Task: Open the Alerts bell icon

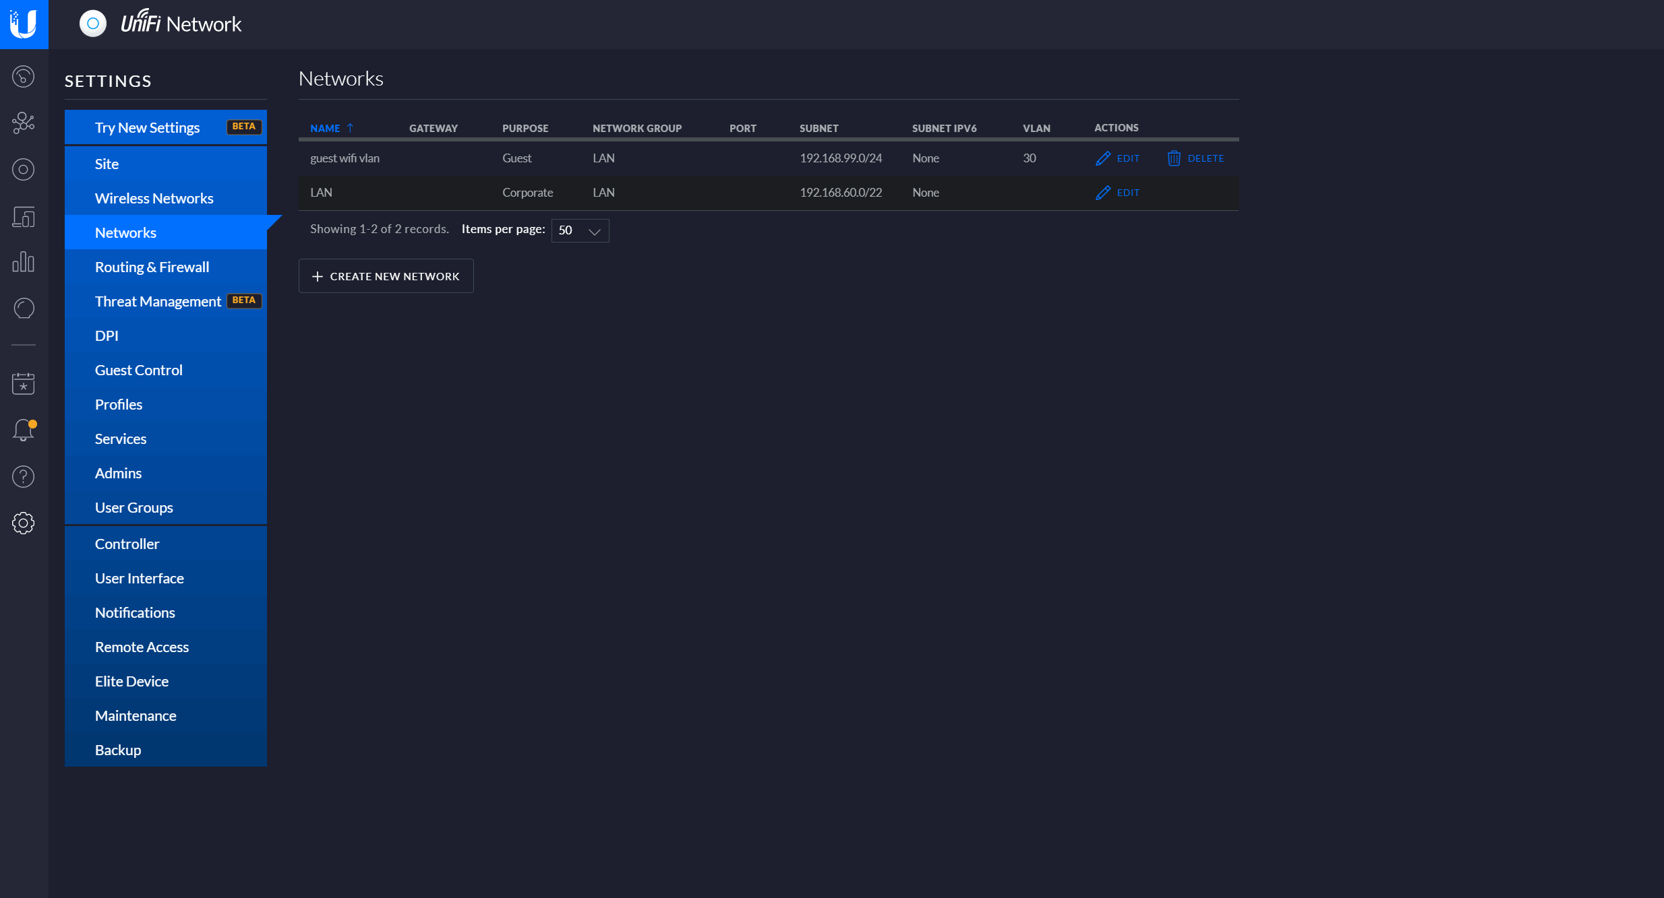Action: (x=24, y=430)
